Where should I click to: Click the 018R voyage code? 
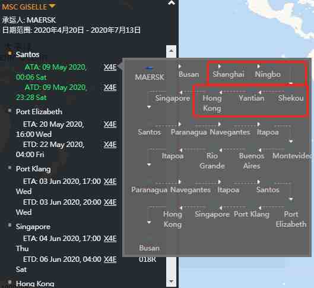[x=147, y=259]
